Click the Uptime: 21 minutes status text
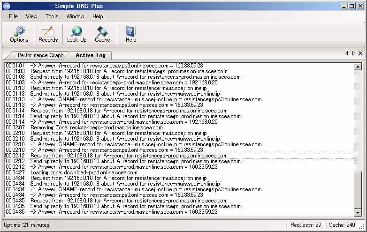Screen dimensions: 367x232 27,225
